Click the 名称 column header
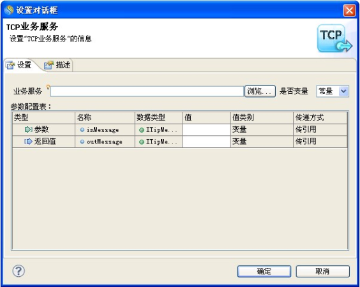This screenshot has height=287, width=360. (105, 118)
